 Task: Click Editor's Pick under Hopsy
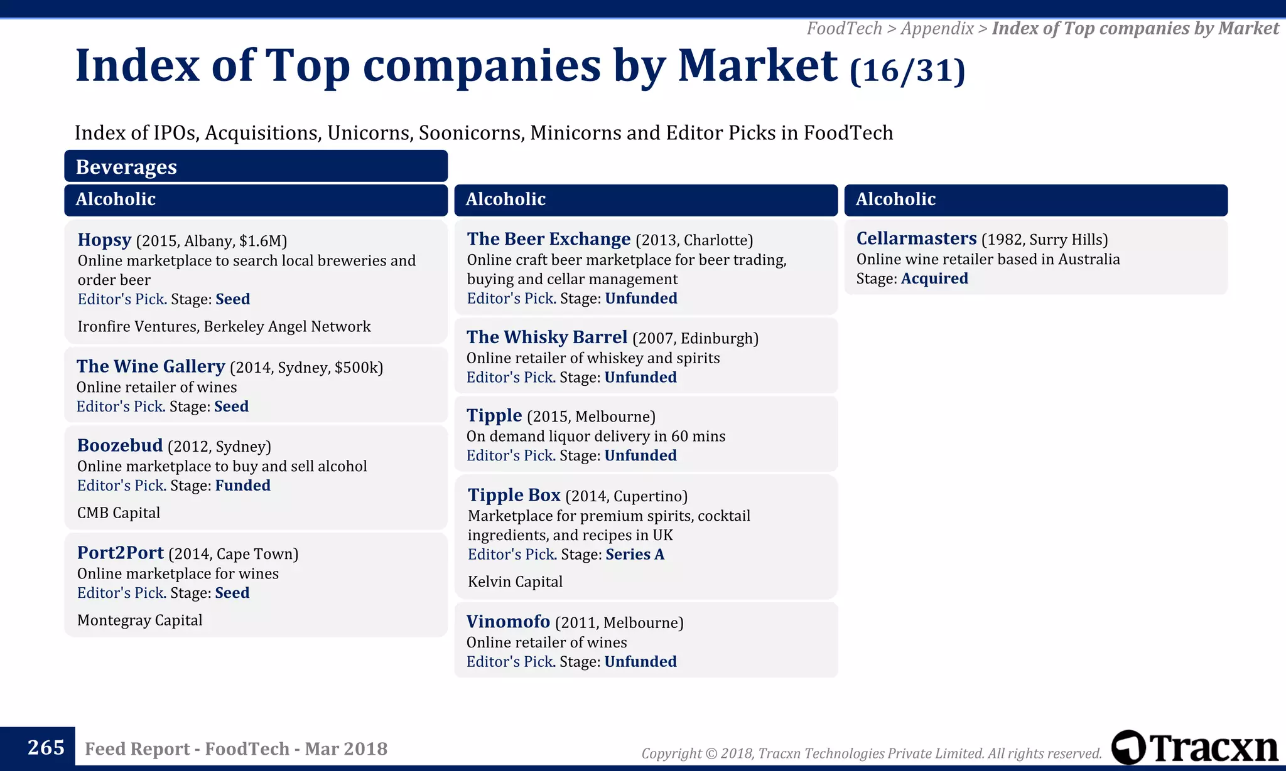click(x=121, y=299)
